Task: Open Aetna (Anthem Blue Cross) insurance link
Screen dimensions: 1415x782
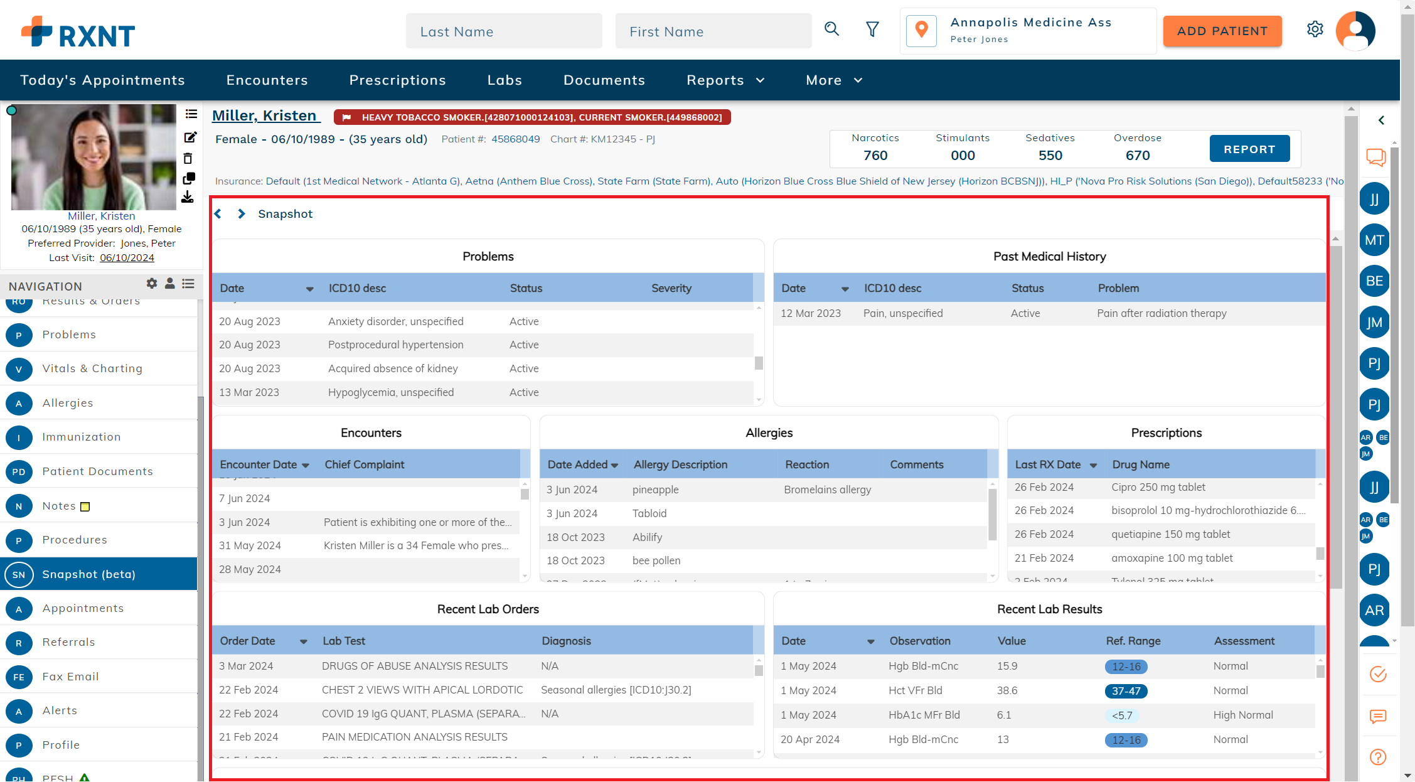Action: [x=528, y=181]
